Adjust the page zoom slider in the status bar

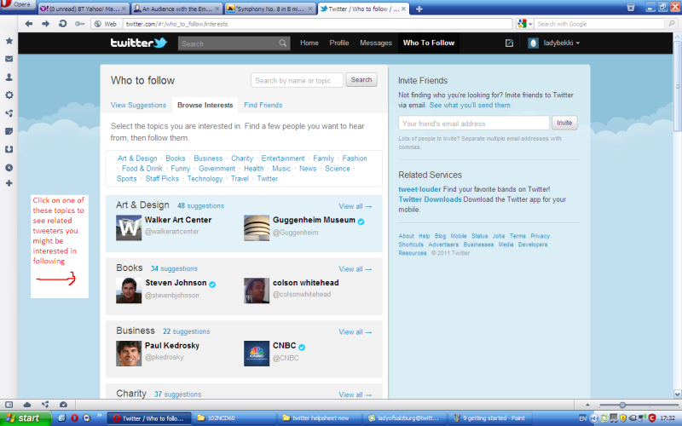pyautogui.click(x=622, y=406)
